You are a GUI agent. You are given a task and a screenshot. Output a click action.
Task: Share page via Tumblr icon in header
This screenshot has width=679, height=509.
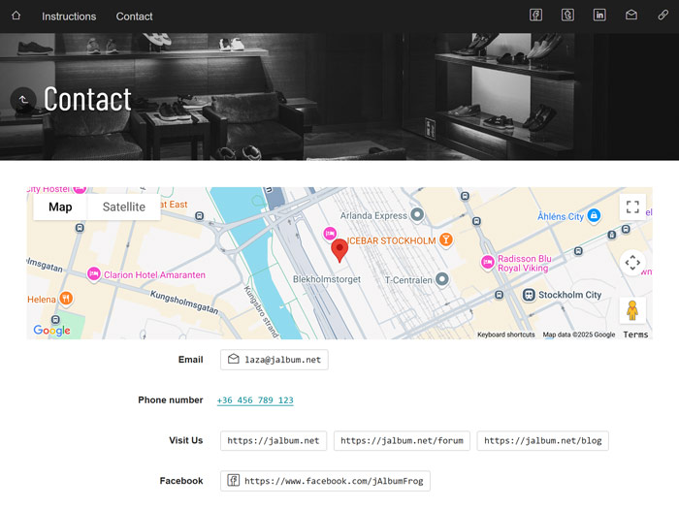coord(567,16)
